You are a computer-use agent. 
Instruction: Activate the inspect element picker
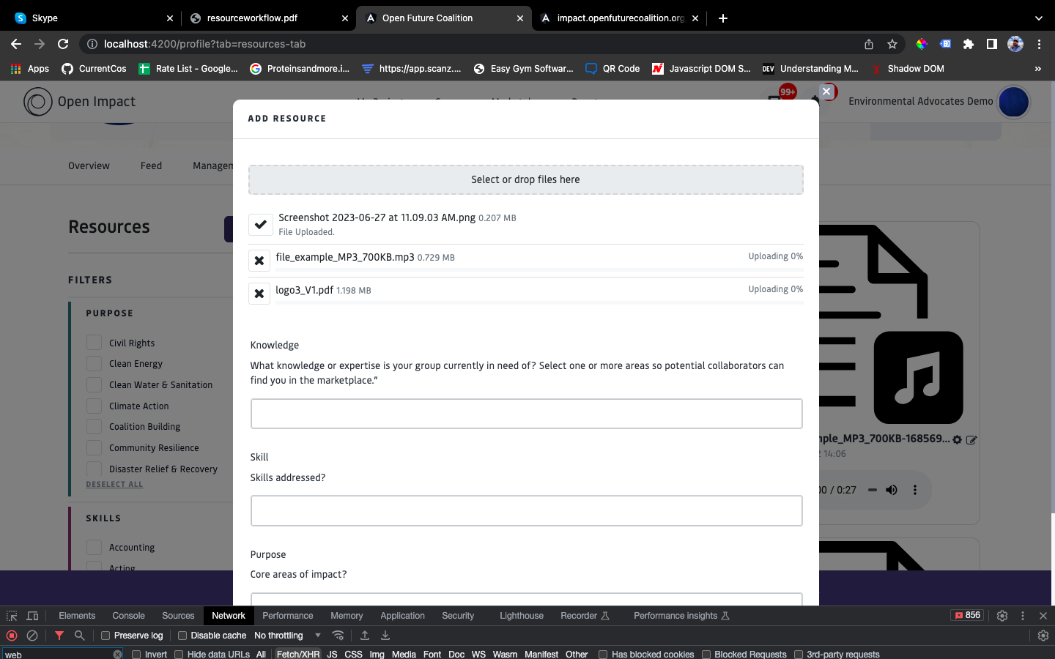point(12,616)
